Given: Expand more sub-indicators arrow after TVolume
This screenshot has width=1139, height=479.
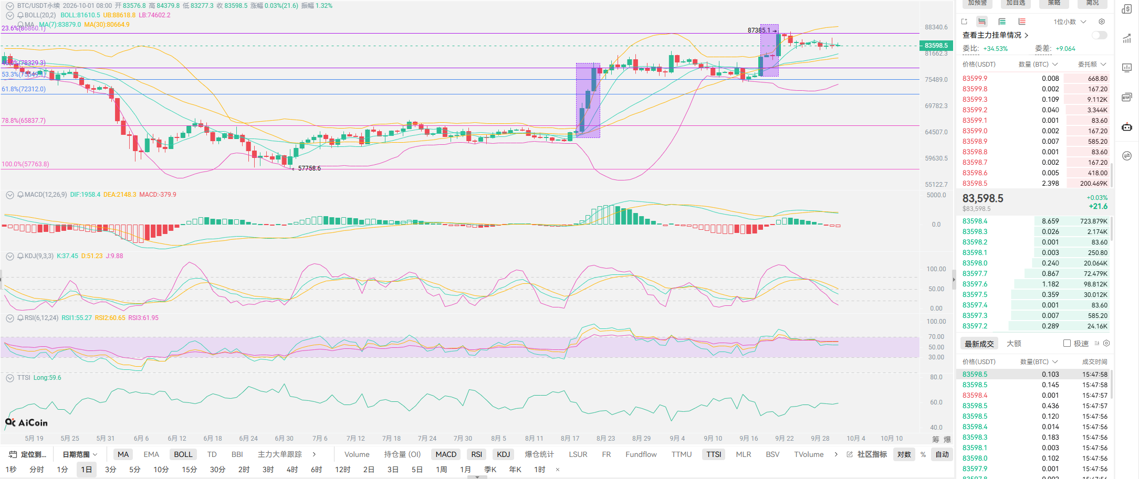Looking at the screenshot, I should click(836, 454).
